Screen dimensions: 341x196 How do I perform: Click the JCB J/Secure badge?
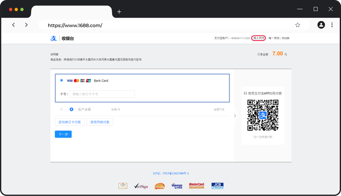pos(217,186)
